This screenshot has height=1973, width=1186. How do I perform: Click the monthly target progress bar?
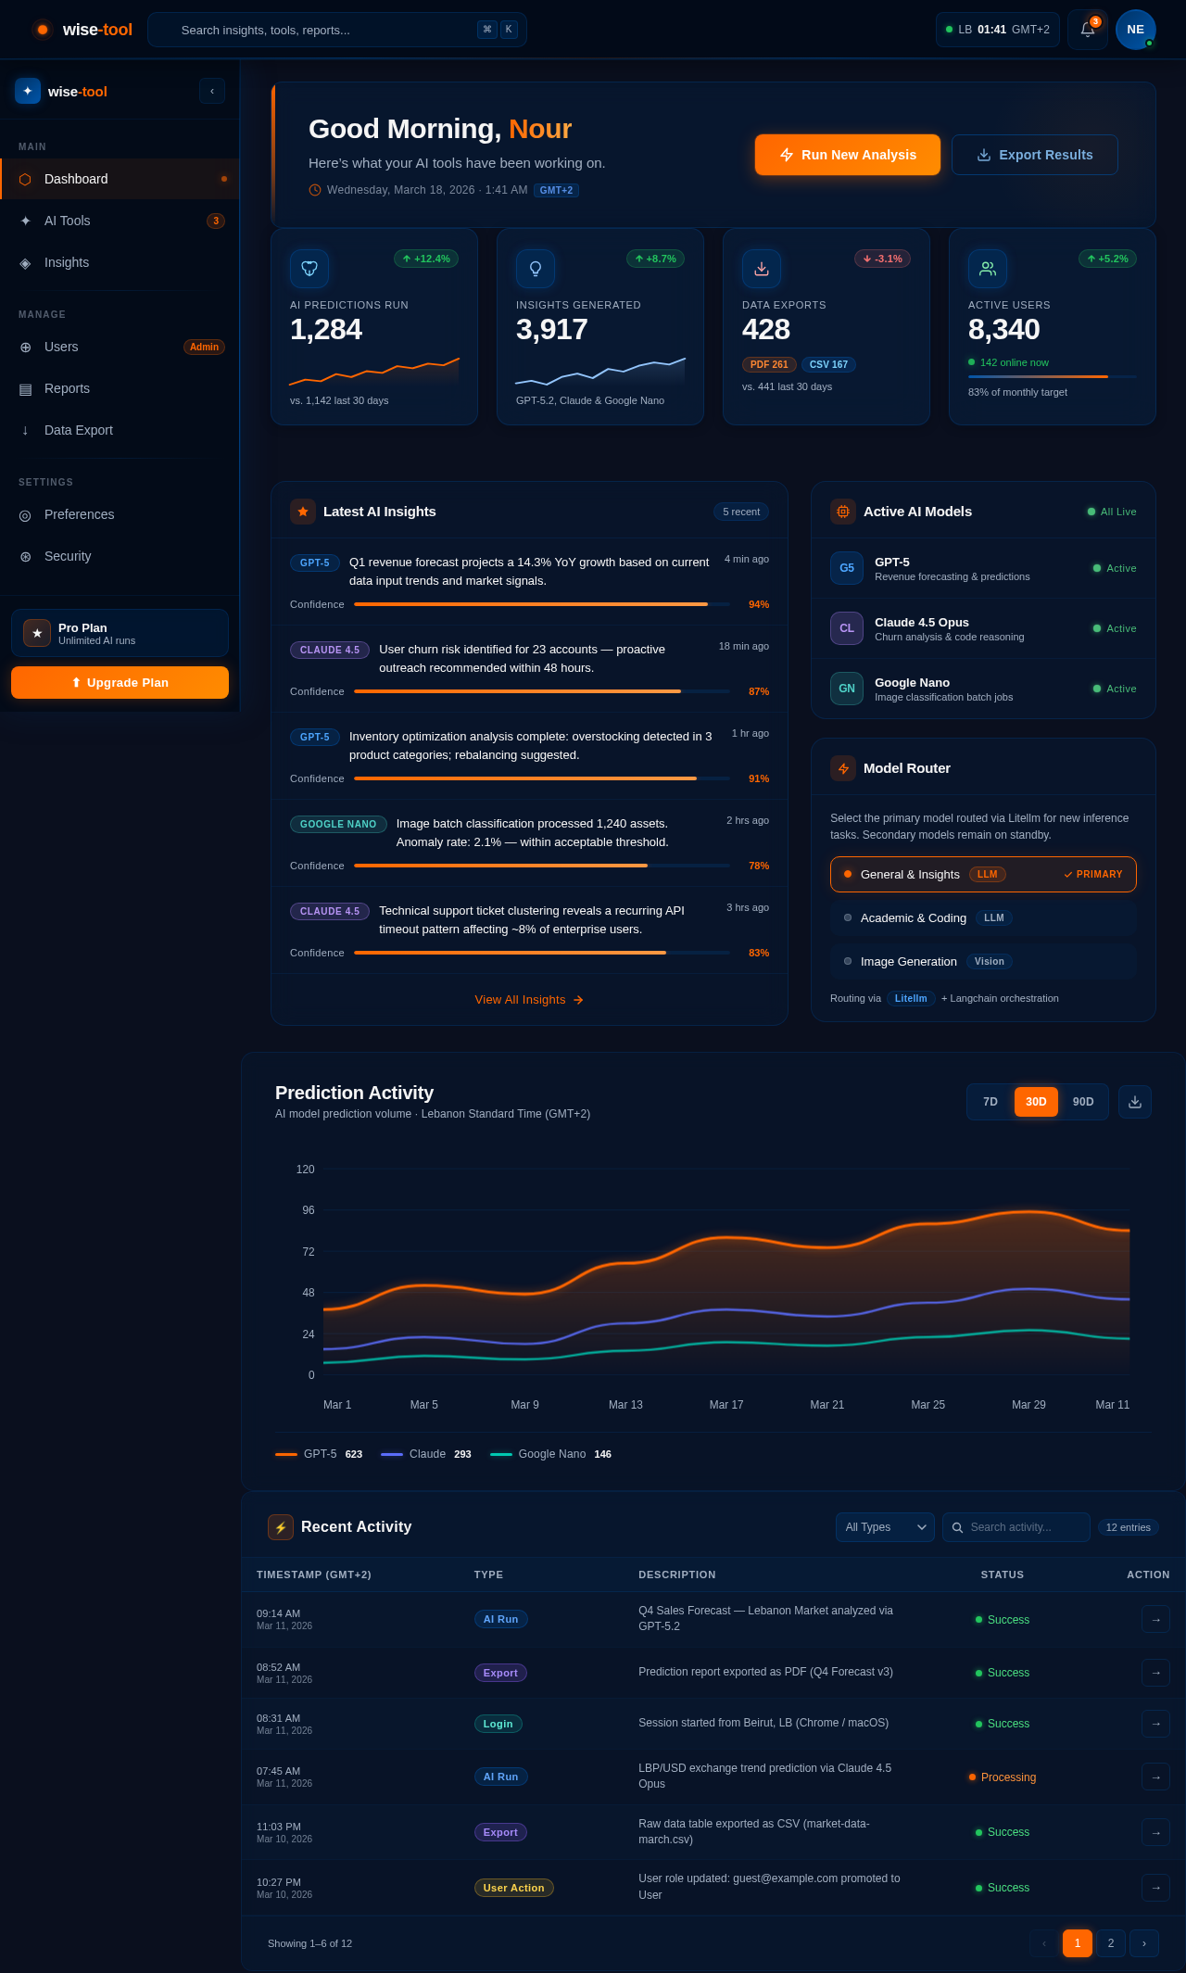pyautogui.click(x=1053, y=376)
